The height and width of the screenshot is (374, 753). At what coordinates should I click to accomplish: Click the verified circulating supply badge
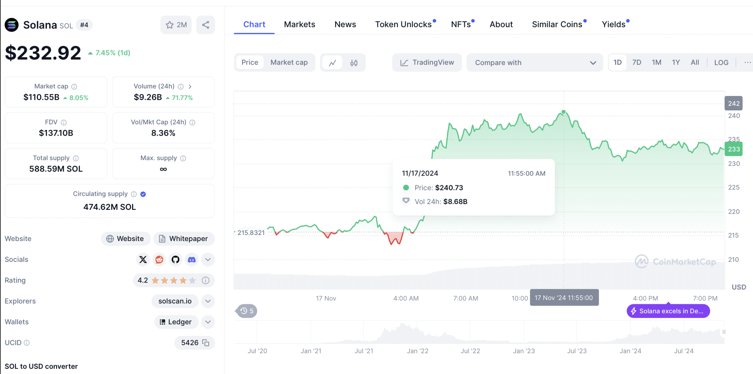(143, 194)
